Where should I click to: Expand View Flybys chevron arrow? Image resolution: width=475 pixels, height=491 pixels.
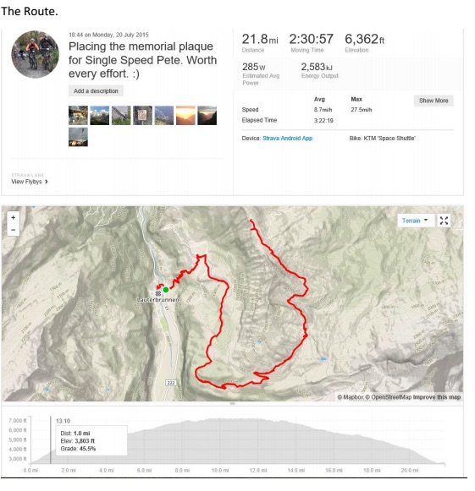(47, 182)
